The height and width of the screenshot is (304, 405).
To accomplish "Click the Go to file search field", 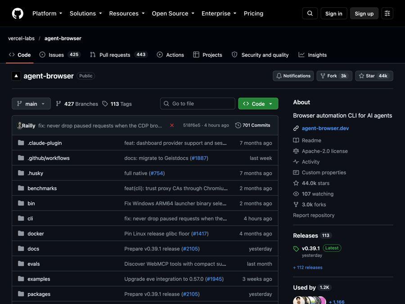I will click(x=198, y=104).
